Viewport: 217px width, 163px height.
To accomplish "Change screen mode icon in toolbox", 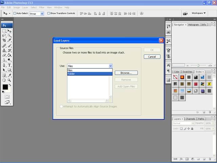I will [x=7, y=102].
